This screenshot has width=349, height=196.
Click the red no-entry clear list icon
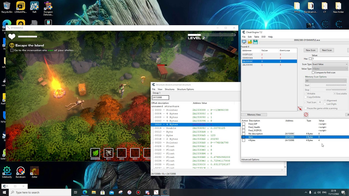(x=306, y=115)
